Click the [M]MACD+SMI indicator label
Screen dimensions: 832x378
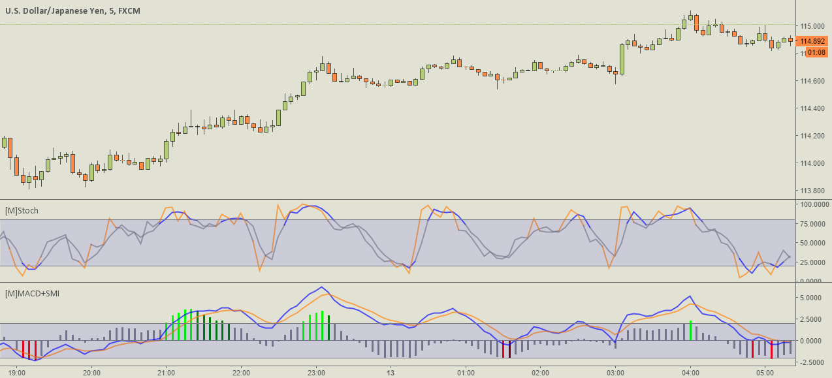32,294
